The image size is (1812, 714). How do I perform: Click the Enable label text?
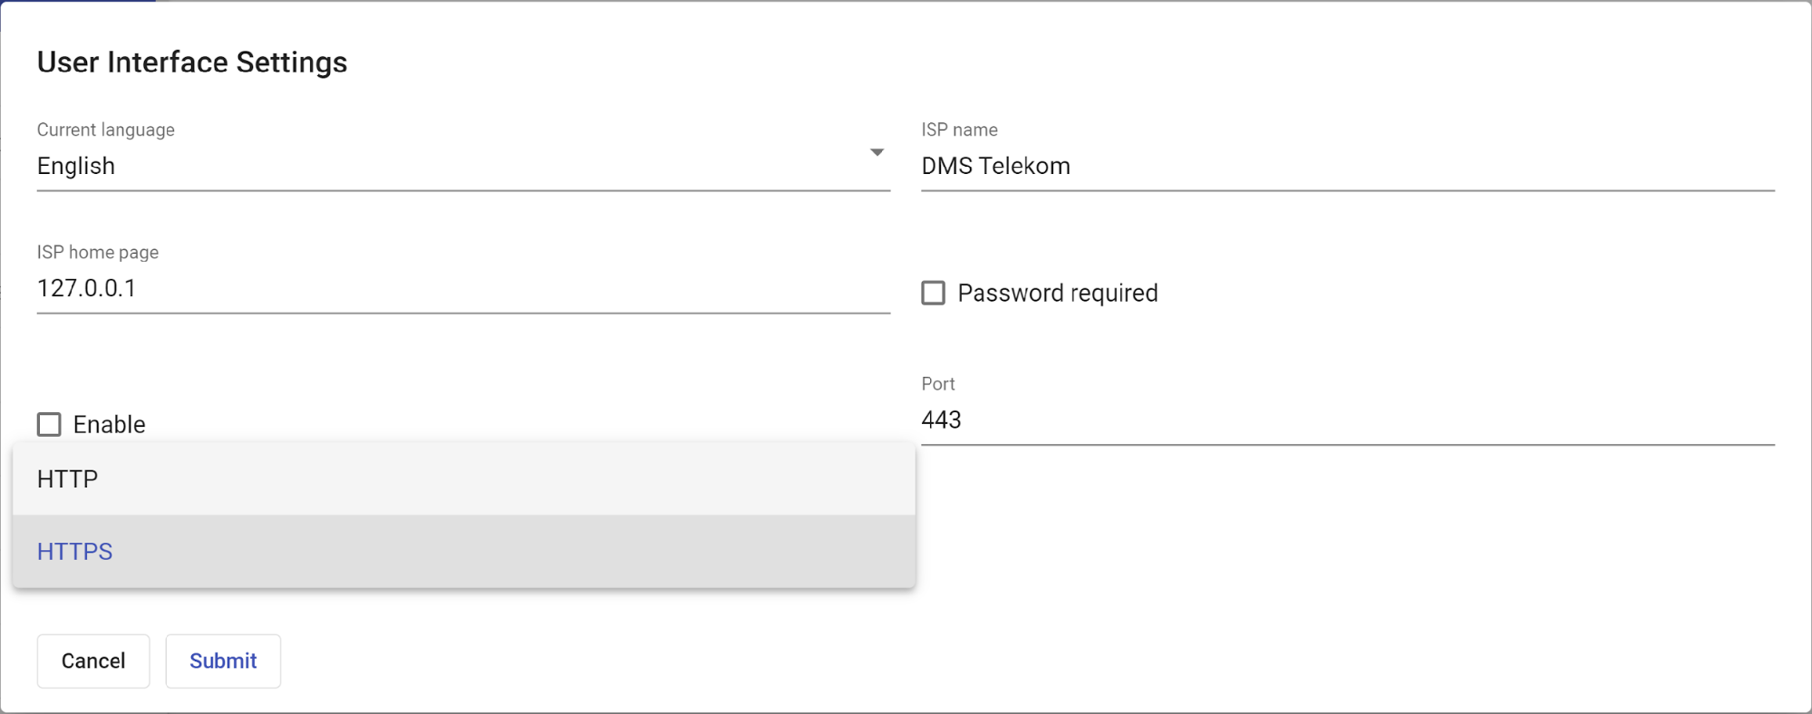[109, 425]
